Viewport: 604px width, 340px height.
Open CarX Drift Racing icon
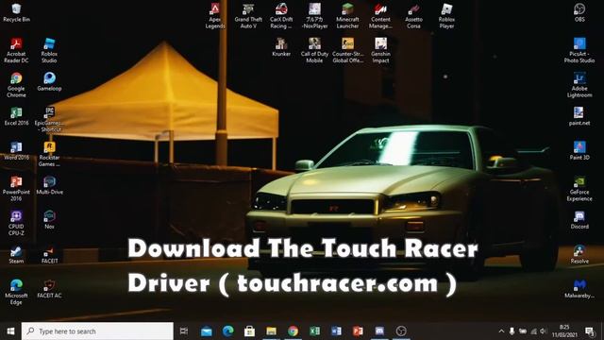pos(281,16)
